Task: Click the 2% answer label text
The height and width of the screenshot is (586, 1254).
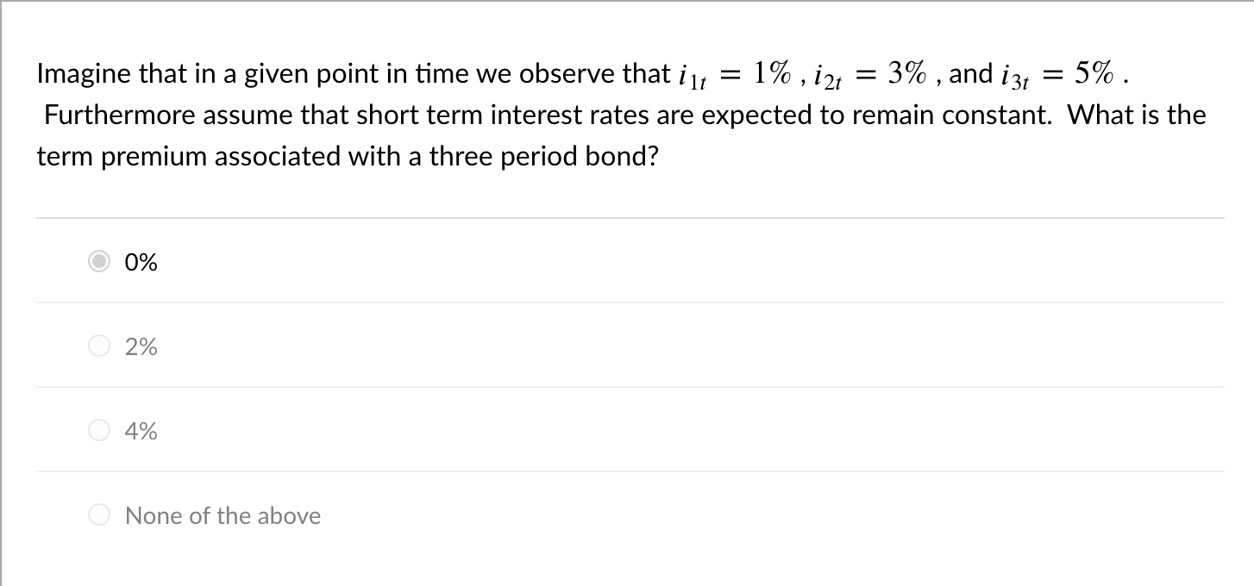Action: [141, 346]
